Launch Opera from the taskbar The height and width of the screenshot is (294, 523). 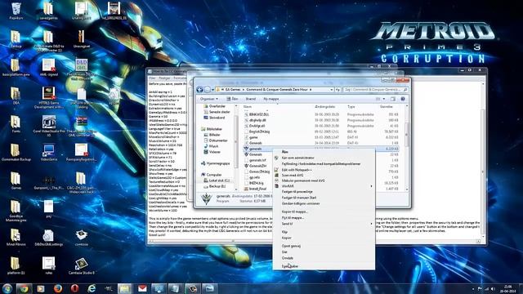(74, 288)
